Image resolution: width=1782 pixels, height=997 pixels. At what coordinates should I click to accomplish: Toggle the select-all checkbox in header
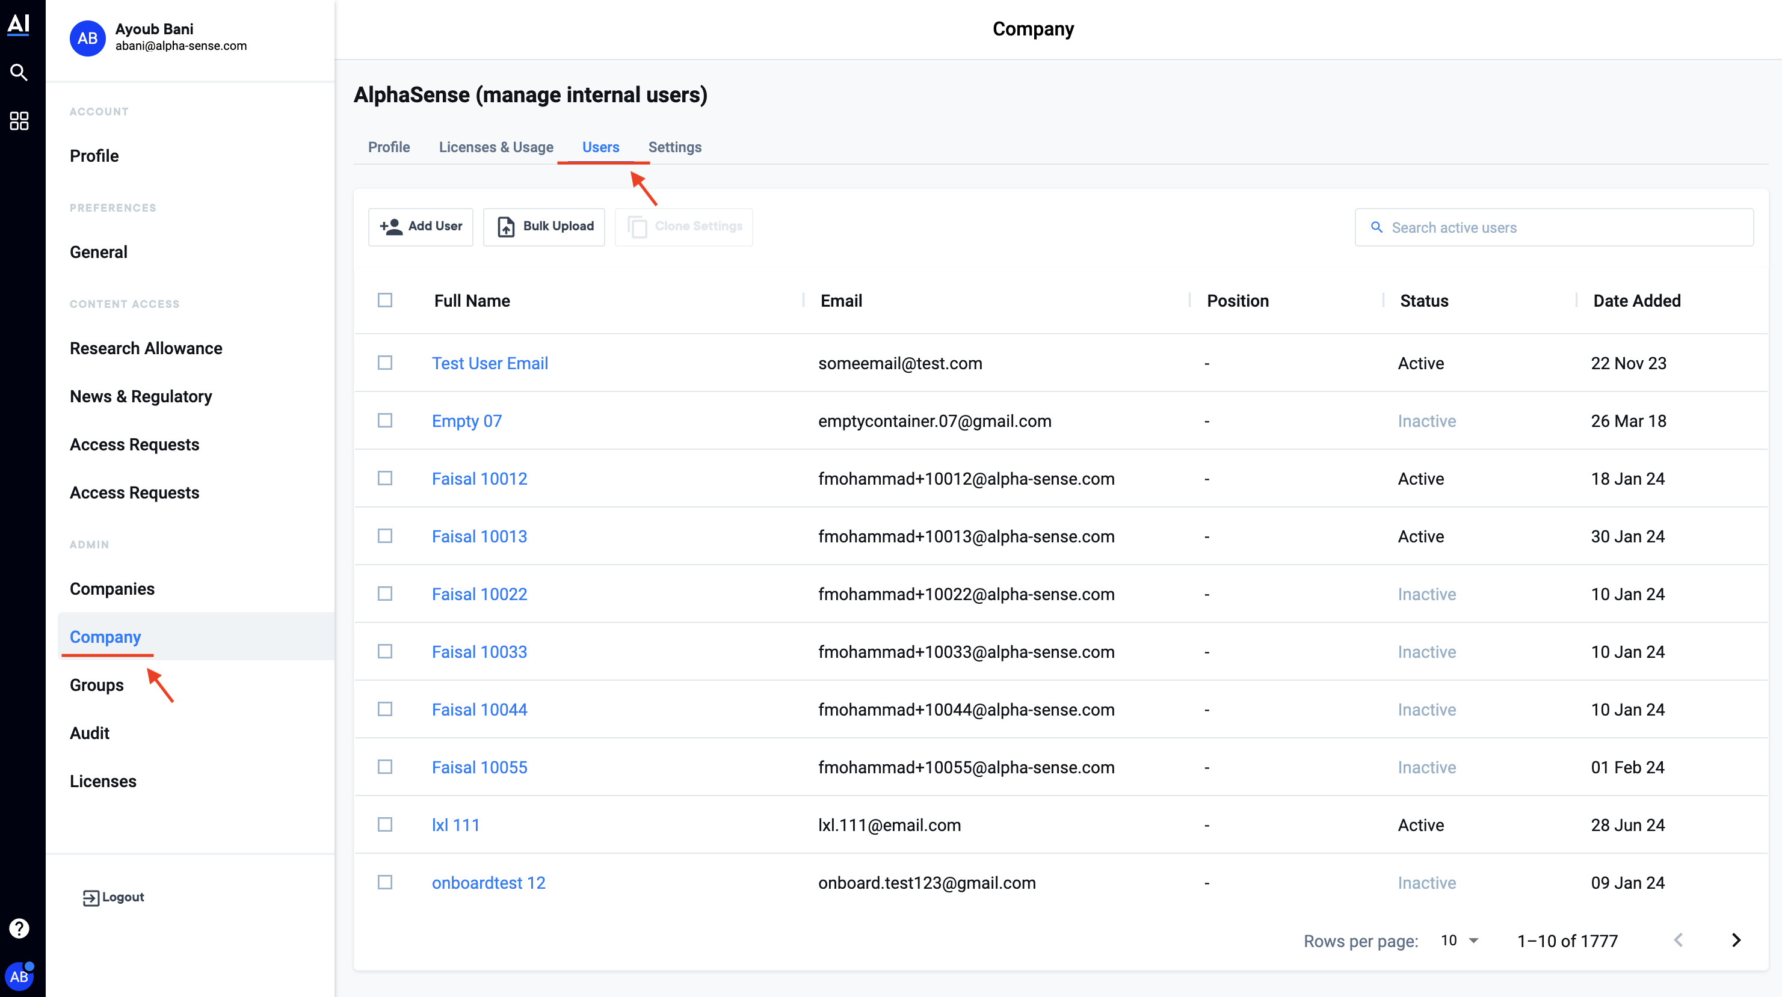pos(384,300)
